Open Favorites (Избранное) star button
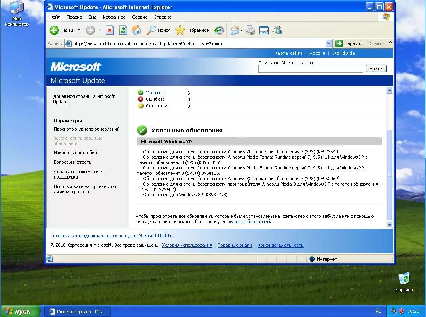 (192, 30)
